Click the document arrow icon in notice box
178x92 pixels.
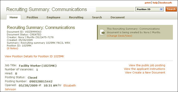[102, 32]
